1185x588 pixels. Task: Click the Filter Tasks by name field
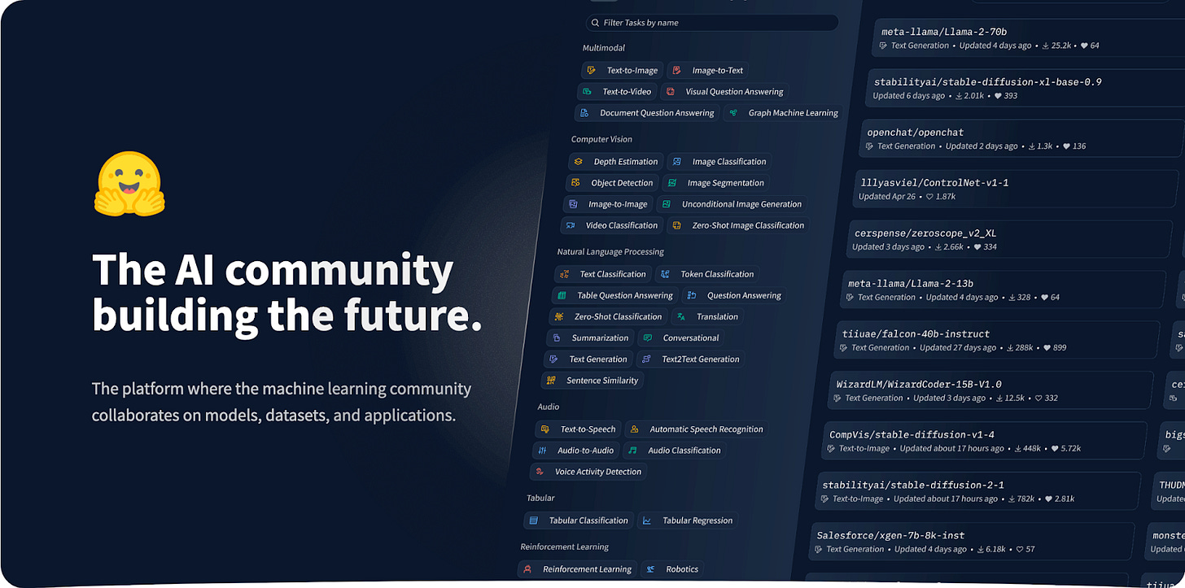coord(712,23)
